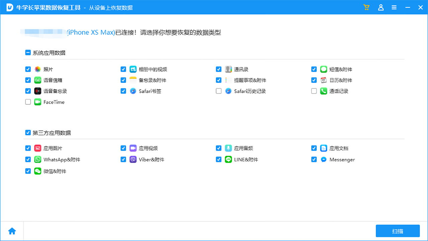Screen dimensions: 428x241
Task: Open the shopping cart in the title bar
Action: [366, 7]
